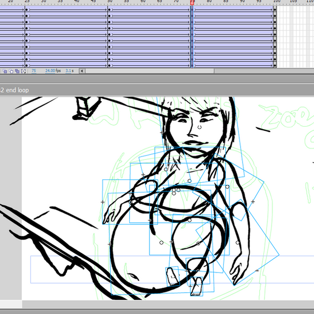Select the bottom layer keyframe at frame 25

pyautogui.click(x=27, y=65)
